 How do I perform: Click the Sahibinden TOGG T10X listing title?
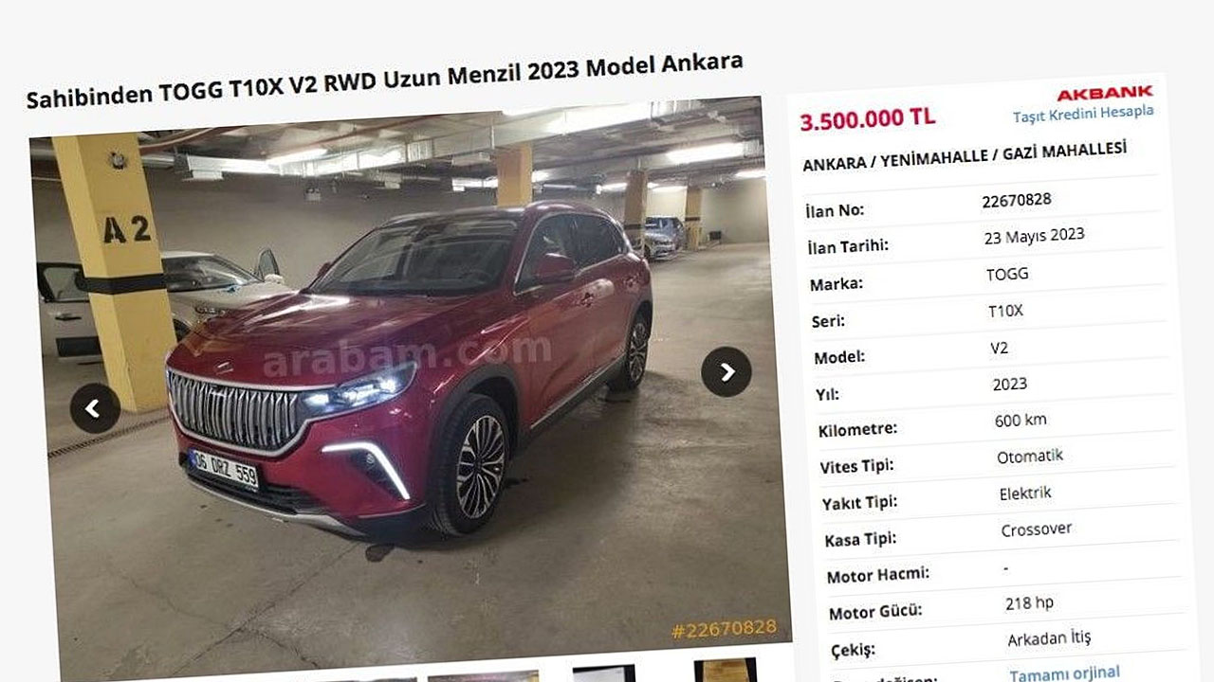384,81
